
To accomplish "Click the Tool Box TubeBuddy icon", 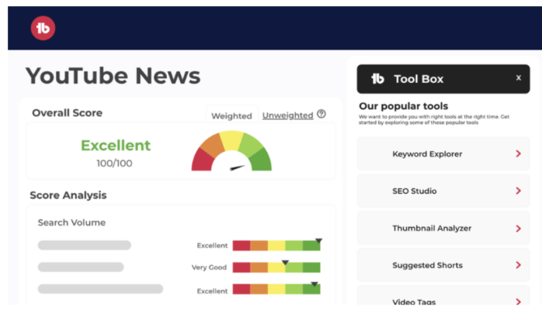I will tap(377, 79).
